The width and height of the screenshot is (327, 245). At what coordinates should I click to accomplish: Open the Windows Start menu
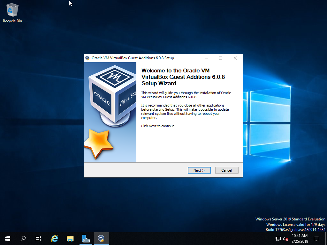coord(8,239)
